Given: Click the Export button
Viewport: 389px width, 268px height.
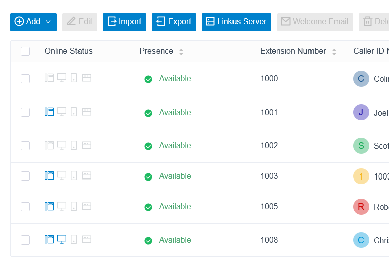Looking at the screenshot, I should click(174, 22).
